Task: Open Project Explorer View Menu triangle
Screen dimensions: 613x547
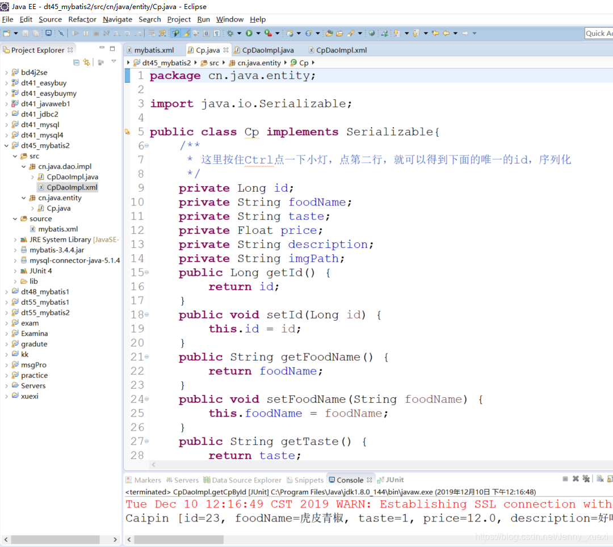Action: click(114, 61)
